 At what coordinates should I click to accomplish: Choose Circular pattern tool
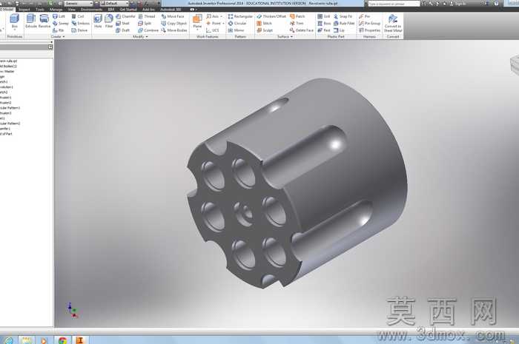[237, 24]
